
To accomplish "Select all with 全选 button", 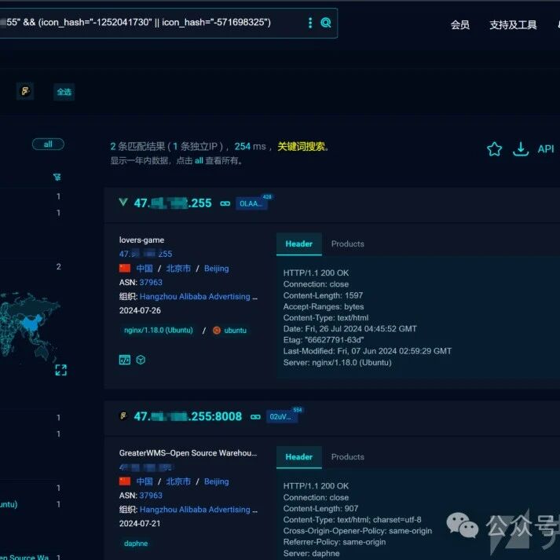I will tap(64, 92).
